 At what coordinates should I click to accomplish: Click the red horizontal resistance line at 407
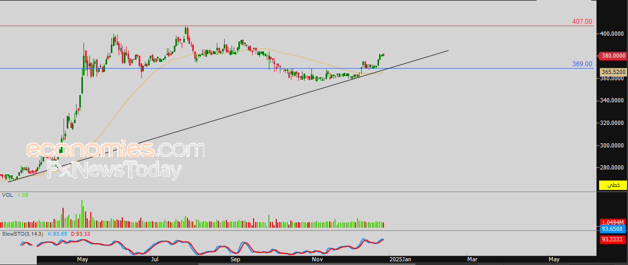(x=296, y=26)
